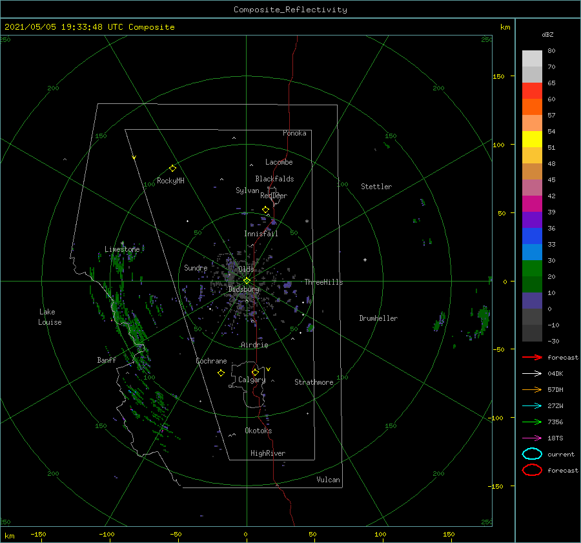Click the white 04DK arrow icon
581x543 pixels.
[532, 374]
